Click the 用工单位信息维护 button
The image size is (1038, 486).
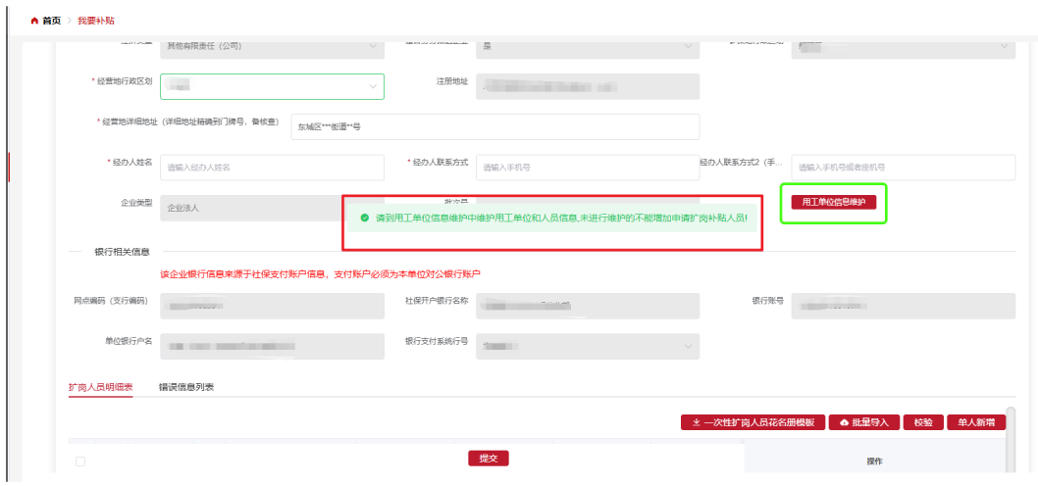[833, 202]
